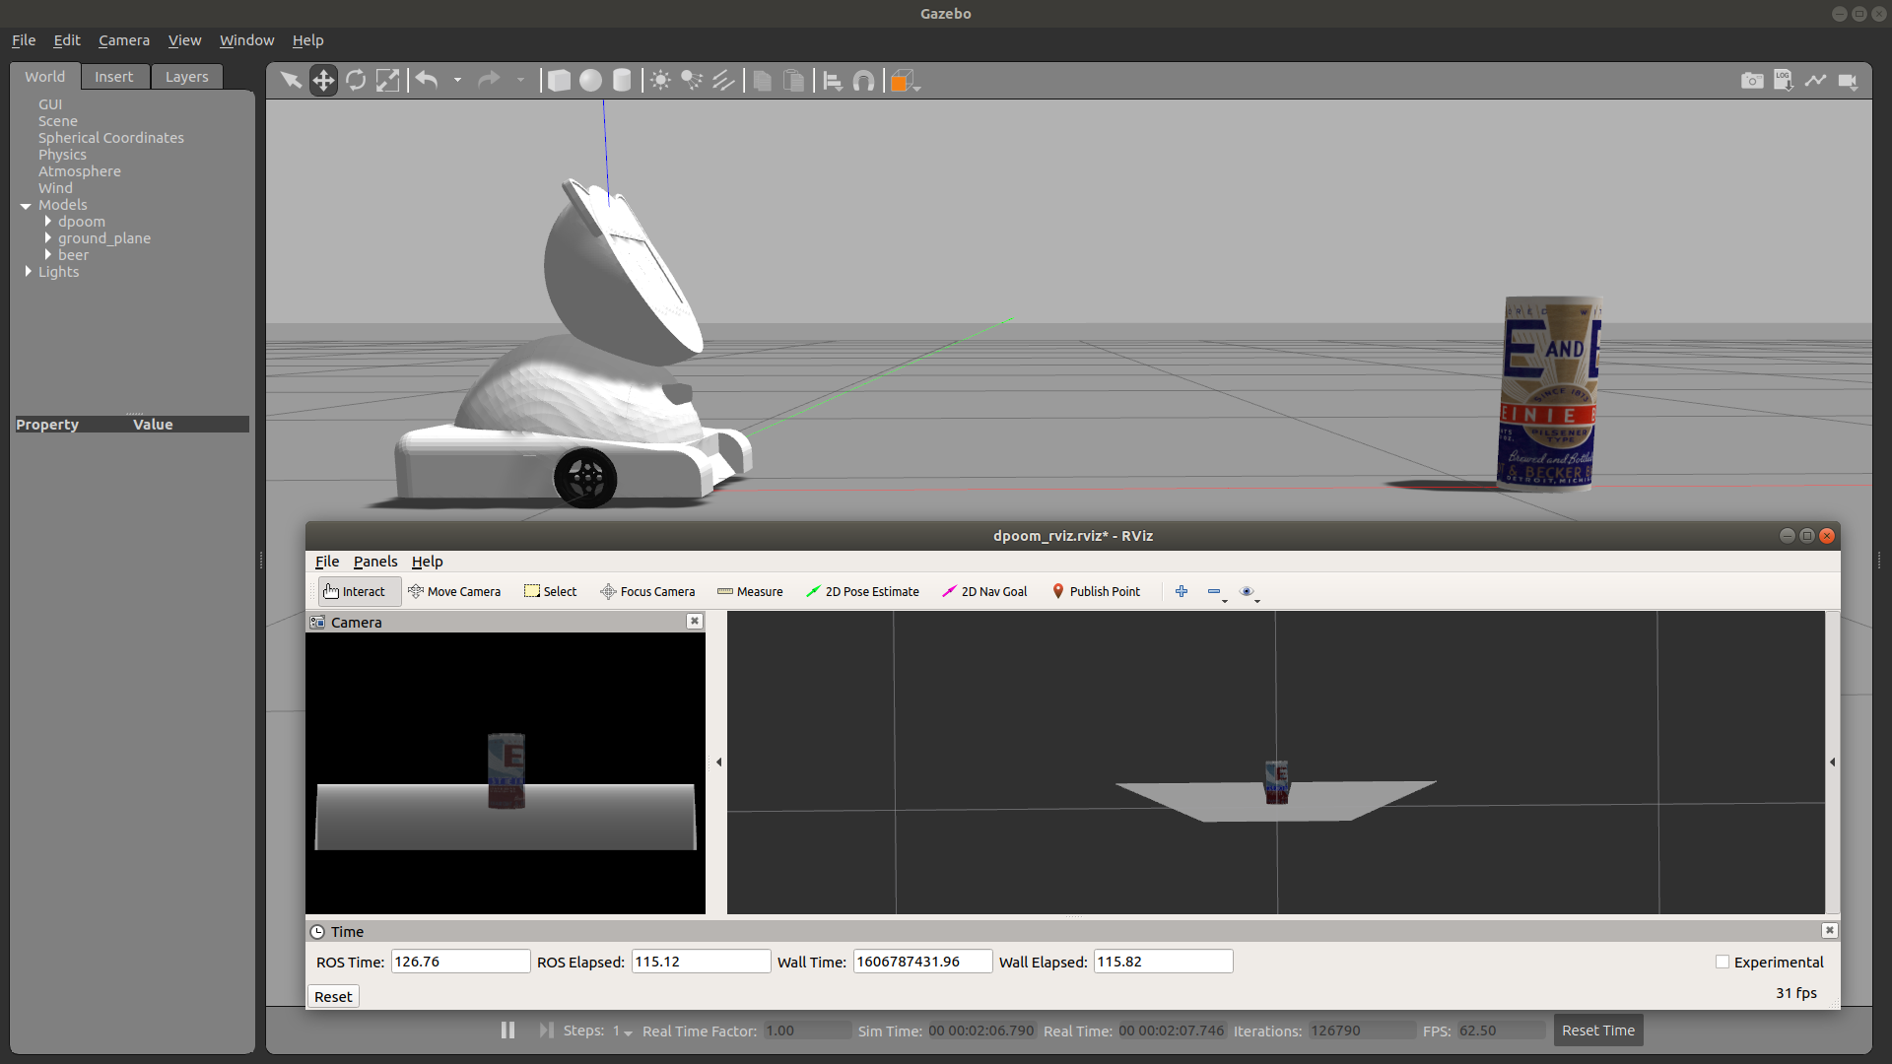The image size is (1892, 1064).
Task: Collapse RViz left panel arrow
Action: pos(718,762)
